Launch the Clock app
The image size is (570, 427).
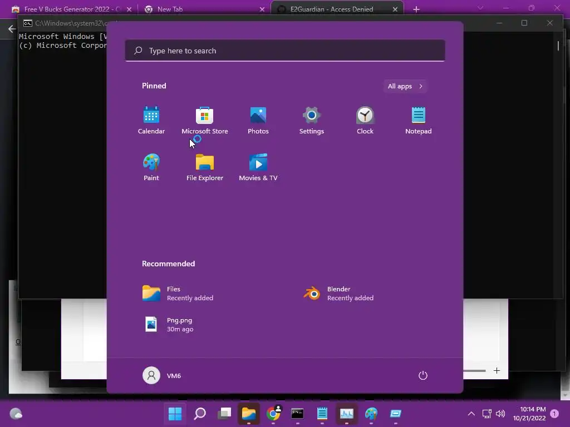tap(365, 121)
